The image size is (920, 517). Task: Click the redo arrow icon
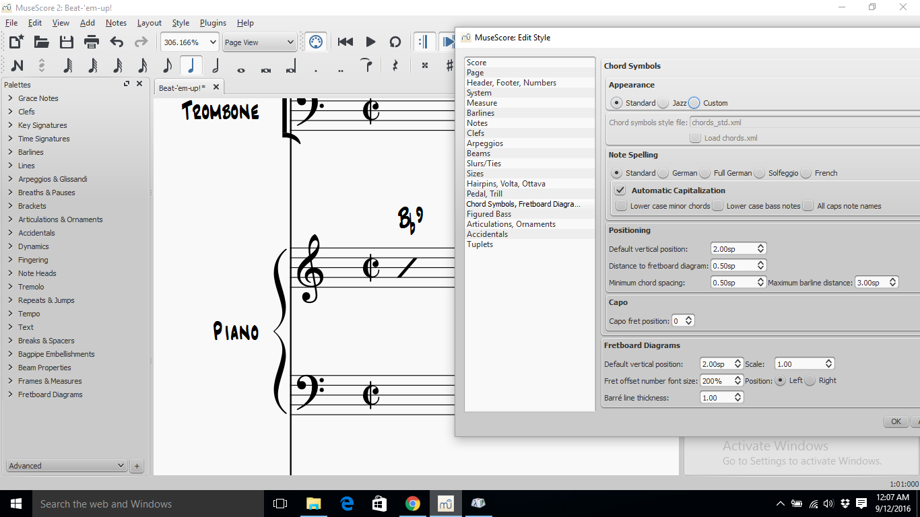pos(141,42)
